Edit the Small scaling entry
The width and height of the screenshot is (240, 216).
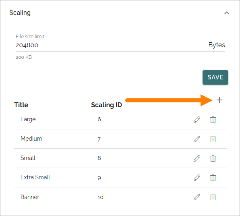[x=197, y=158]
